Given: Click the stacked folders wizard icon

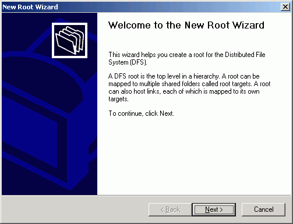Looking at the screenshot, I should [x=69, y=40].
